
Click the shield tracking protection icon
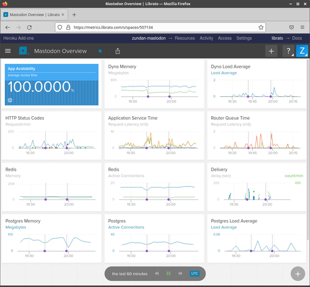[60, 27]
